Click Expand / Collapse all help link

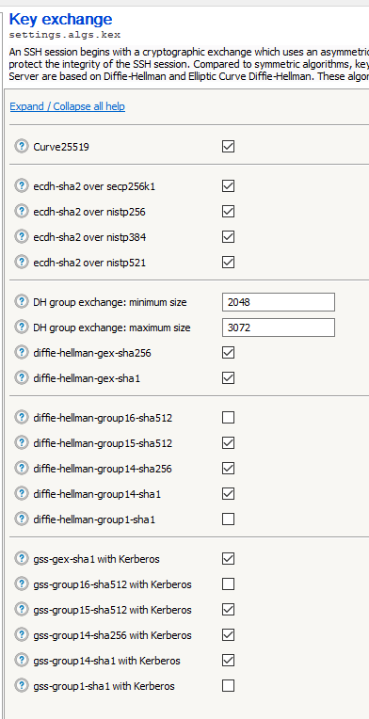pyautogui.click(x=68, y=106)
